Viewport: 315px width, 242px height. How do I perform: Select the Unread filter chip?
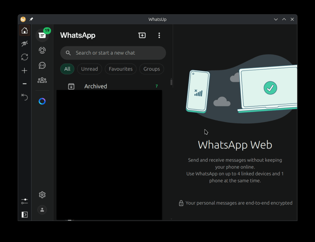(x=90, y=69)
